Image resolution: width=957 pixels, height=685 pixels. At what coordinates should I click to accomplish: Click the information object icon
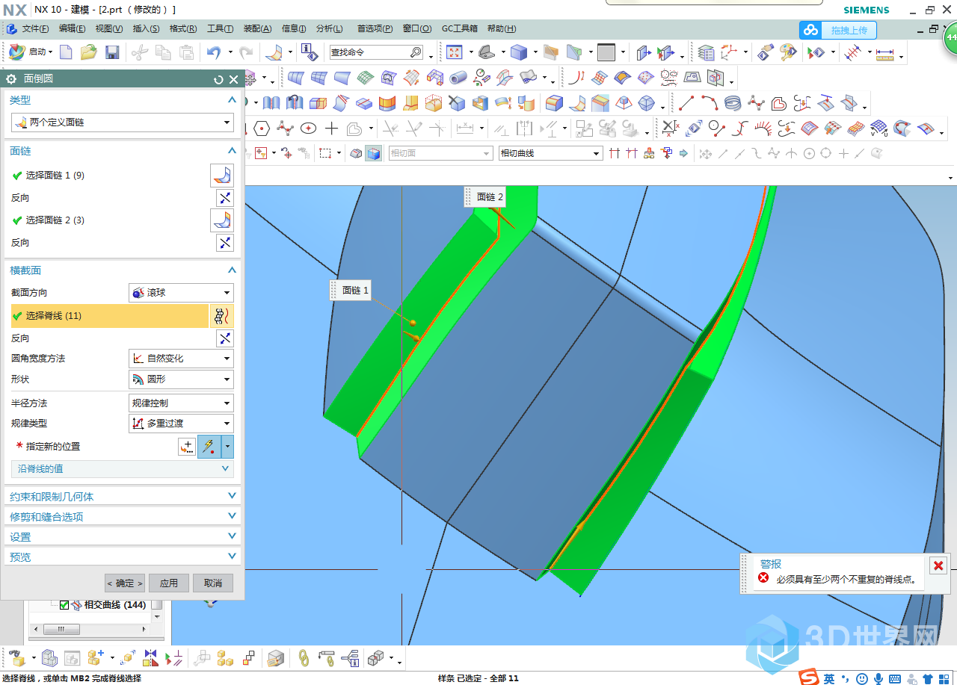point(309,52)
